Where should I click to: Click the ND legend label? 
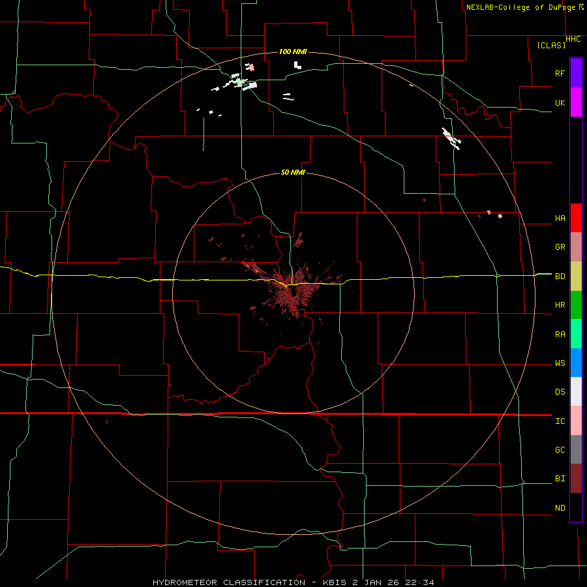[x=560, y=508]
